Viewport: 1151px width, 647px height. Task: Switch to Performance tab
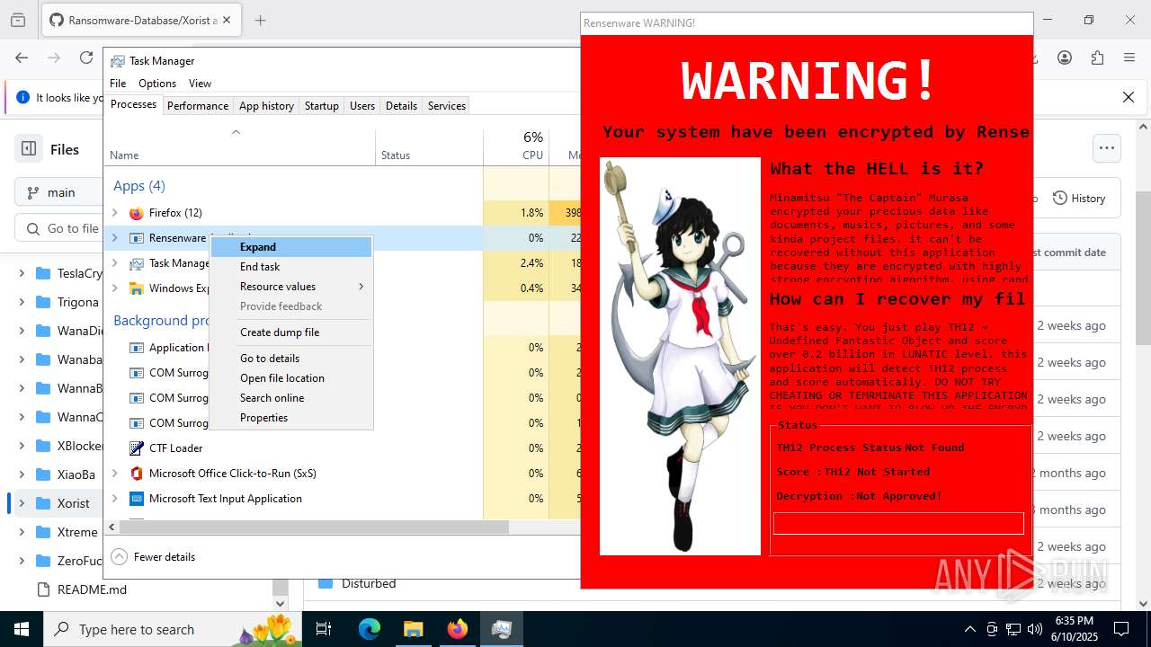pos(198,106)
